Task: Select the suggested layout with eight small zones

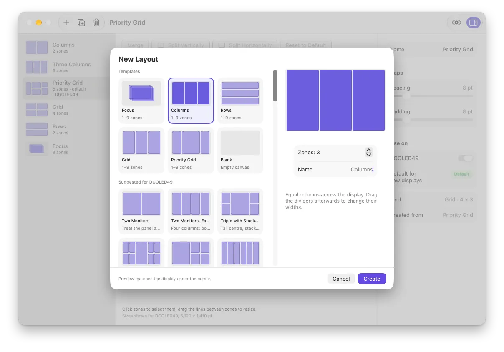Action: pos(141,253)
